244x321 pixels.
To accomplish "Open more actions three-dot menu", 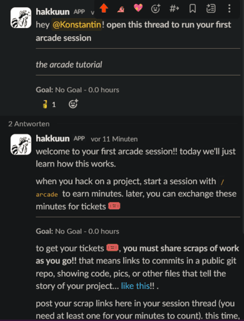I will [229, 9].
